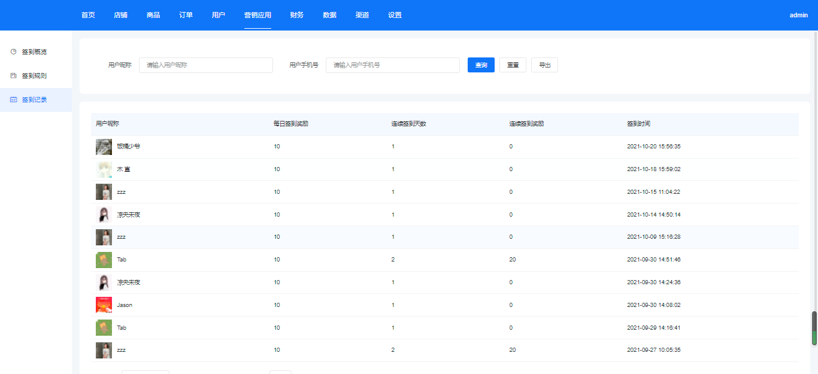Click the 用户手机号 input field
This screenshot has width=818, height=374.
pos(392,65)
